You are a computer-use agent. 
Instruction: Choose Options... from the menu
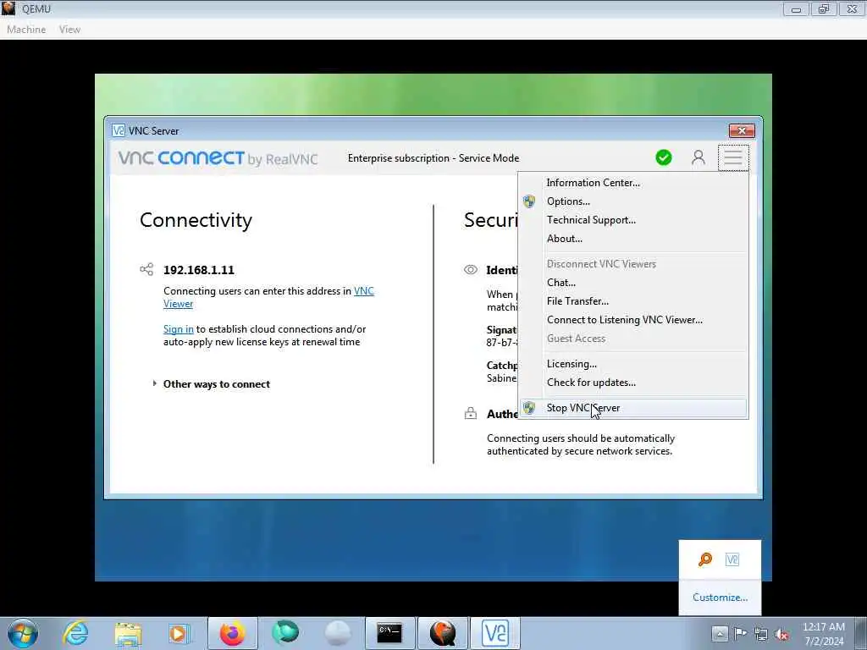(633, 201)
